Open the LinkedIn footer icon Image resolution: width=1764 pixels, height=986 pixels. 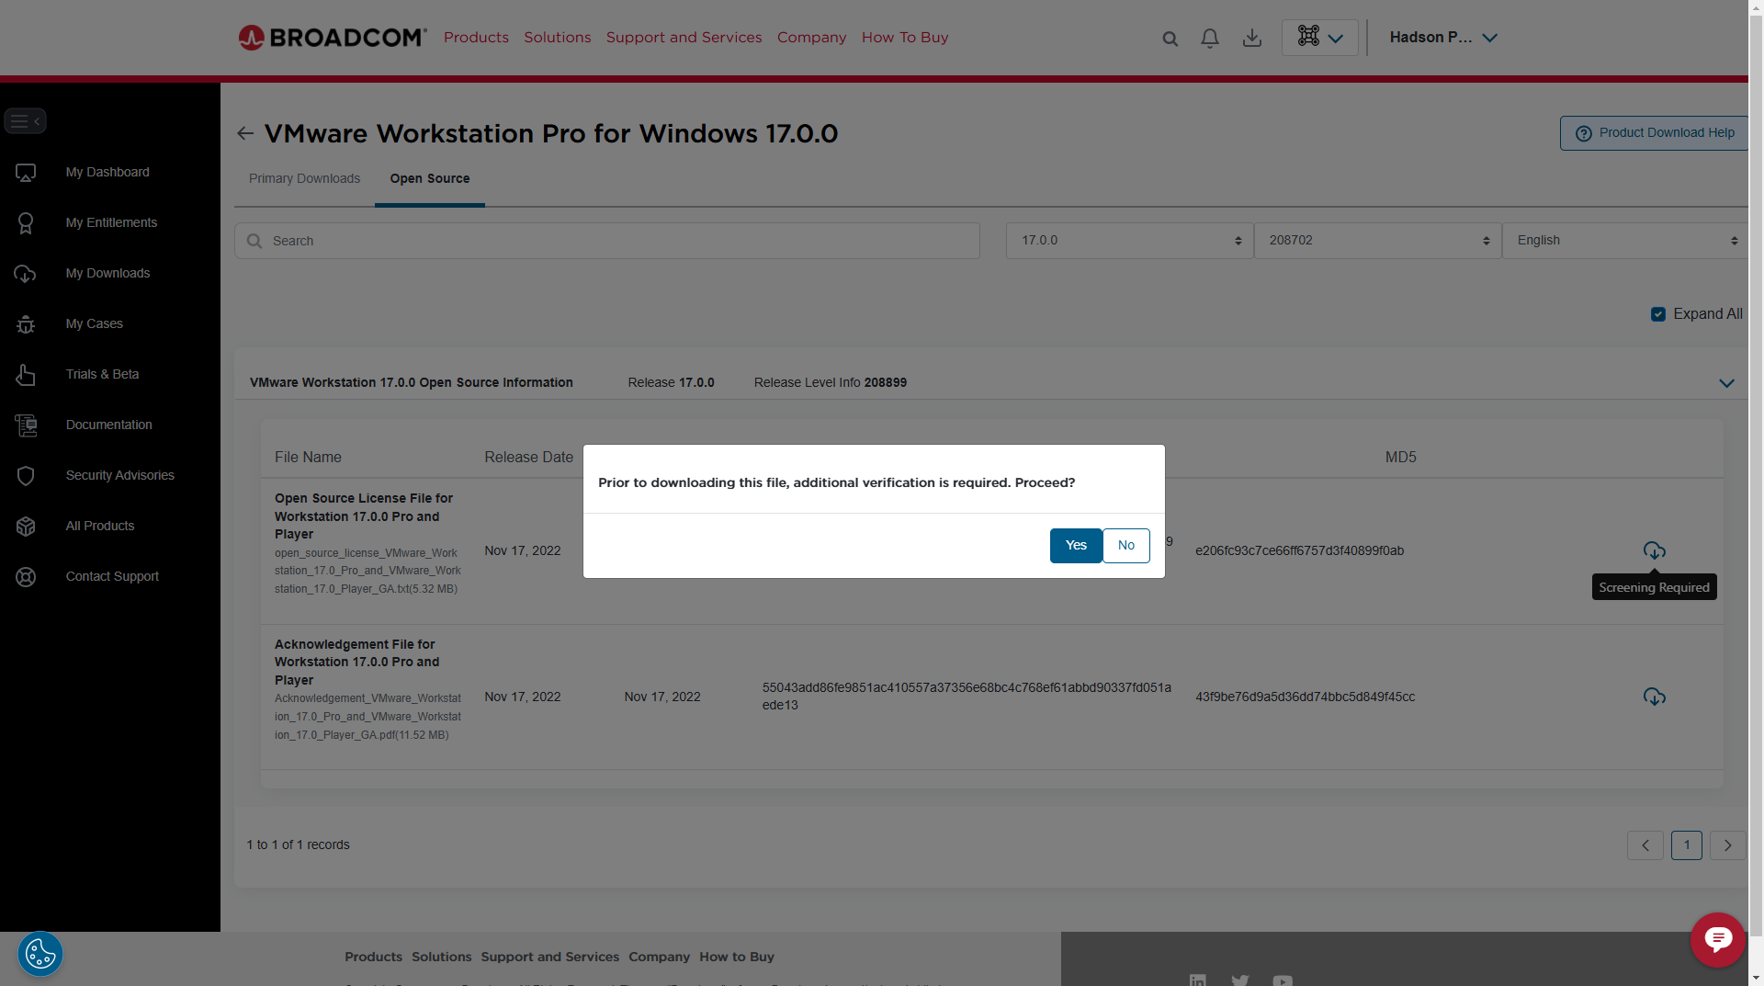point(1198,980)
